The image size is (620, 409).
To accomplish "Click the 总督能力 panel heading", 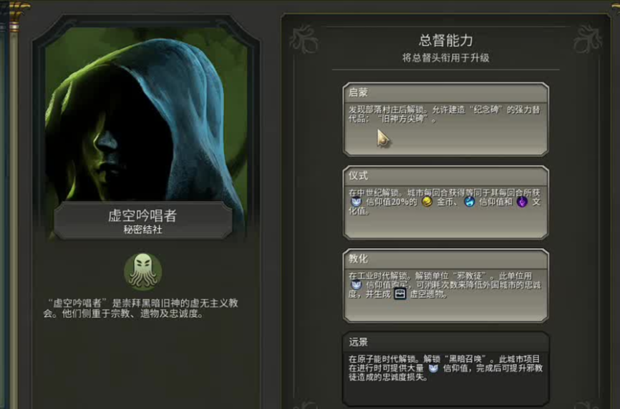I will click(445, 40).
